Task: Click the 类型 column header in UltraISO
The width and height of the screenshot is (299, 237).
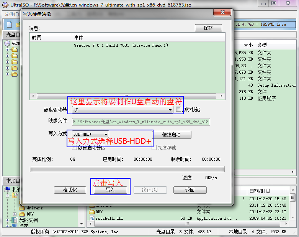Action: tap(262, 45)
